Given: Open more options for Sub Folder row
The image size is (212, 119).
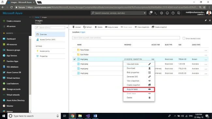Looking at the screenshot, I should tap(206, 55).
